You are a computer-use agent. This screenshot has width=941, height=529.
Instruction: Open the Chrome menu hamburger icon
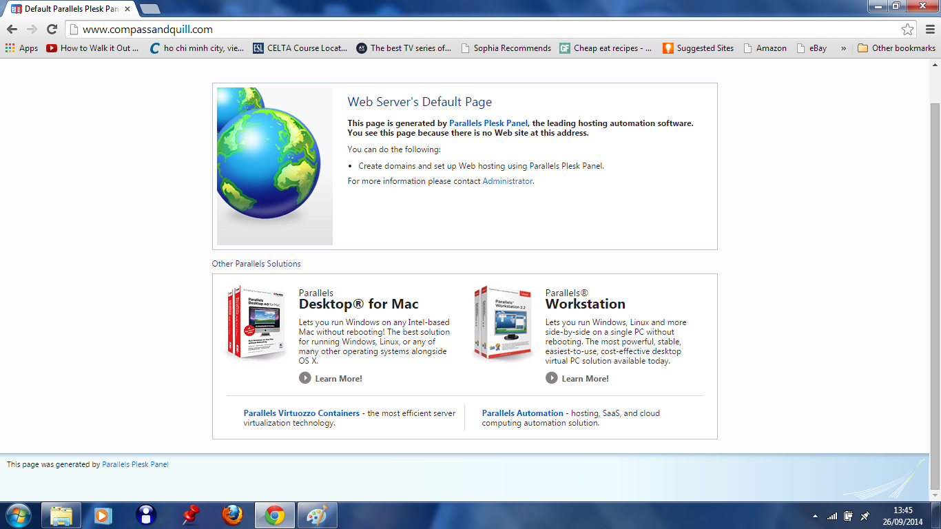[929, 30]
